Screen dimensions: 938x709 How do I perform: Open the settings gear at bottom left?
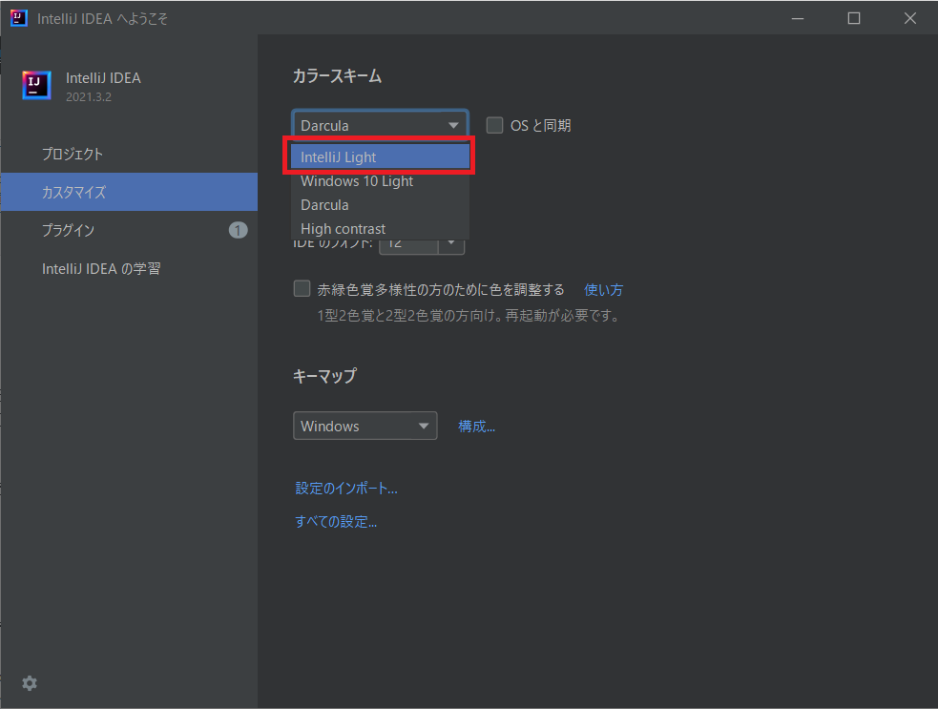point(30,682)
